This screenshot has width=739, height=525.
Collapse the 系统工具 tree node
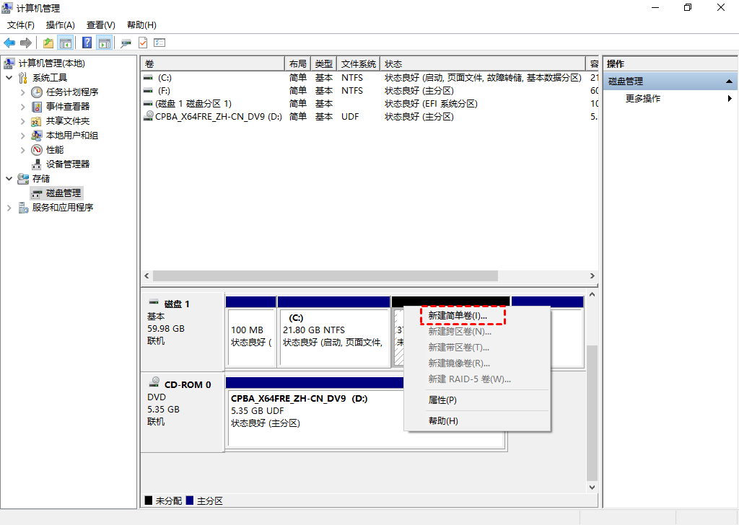point(9,78)
